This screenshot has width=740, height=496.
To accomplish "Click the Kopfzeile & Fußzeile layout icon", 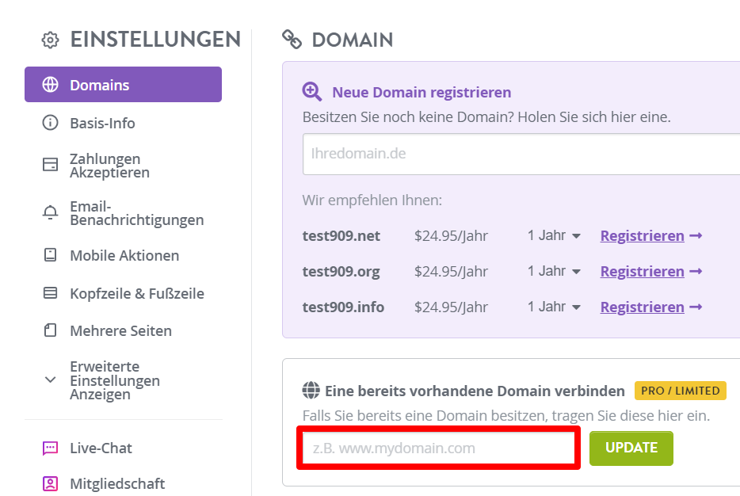I will pos(50,293).
